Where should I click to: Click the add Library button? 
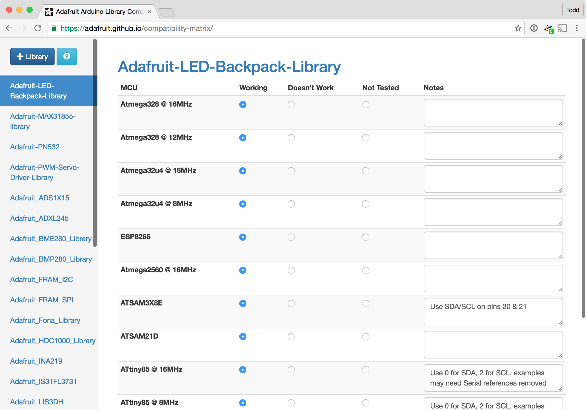[x=32, y=56]
